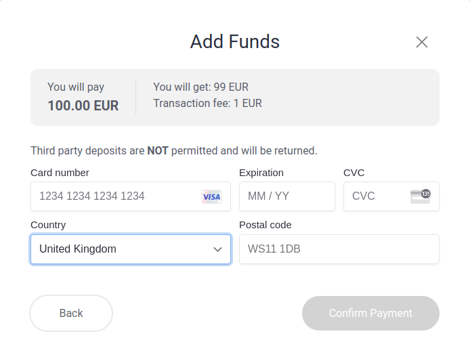The width and height of the screenshot is (470, 361).
Task: Click the Card number label
Action: [60, 173]
